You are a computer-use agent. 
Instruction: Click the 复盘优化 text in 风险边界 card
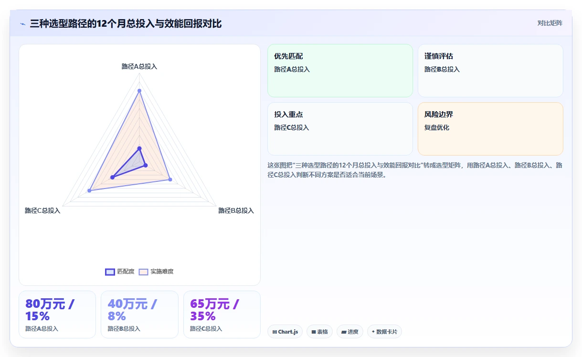[437, 127]
